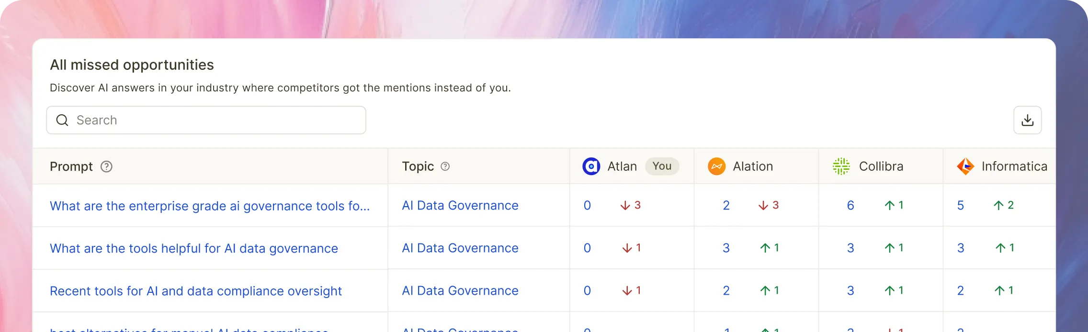Select AI Data Governance topic in first row
This screenshot has width=1088, height=332.
tap(460, 206)
